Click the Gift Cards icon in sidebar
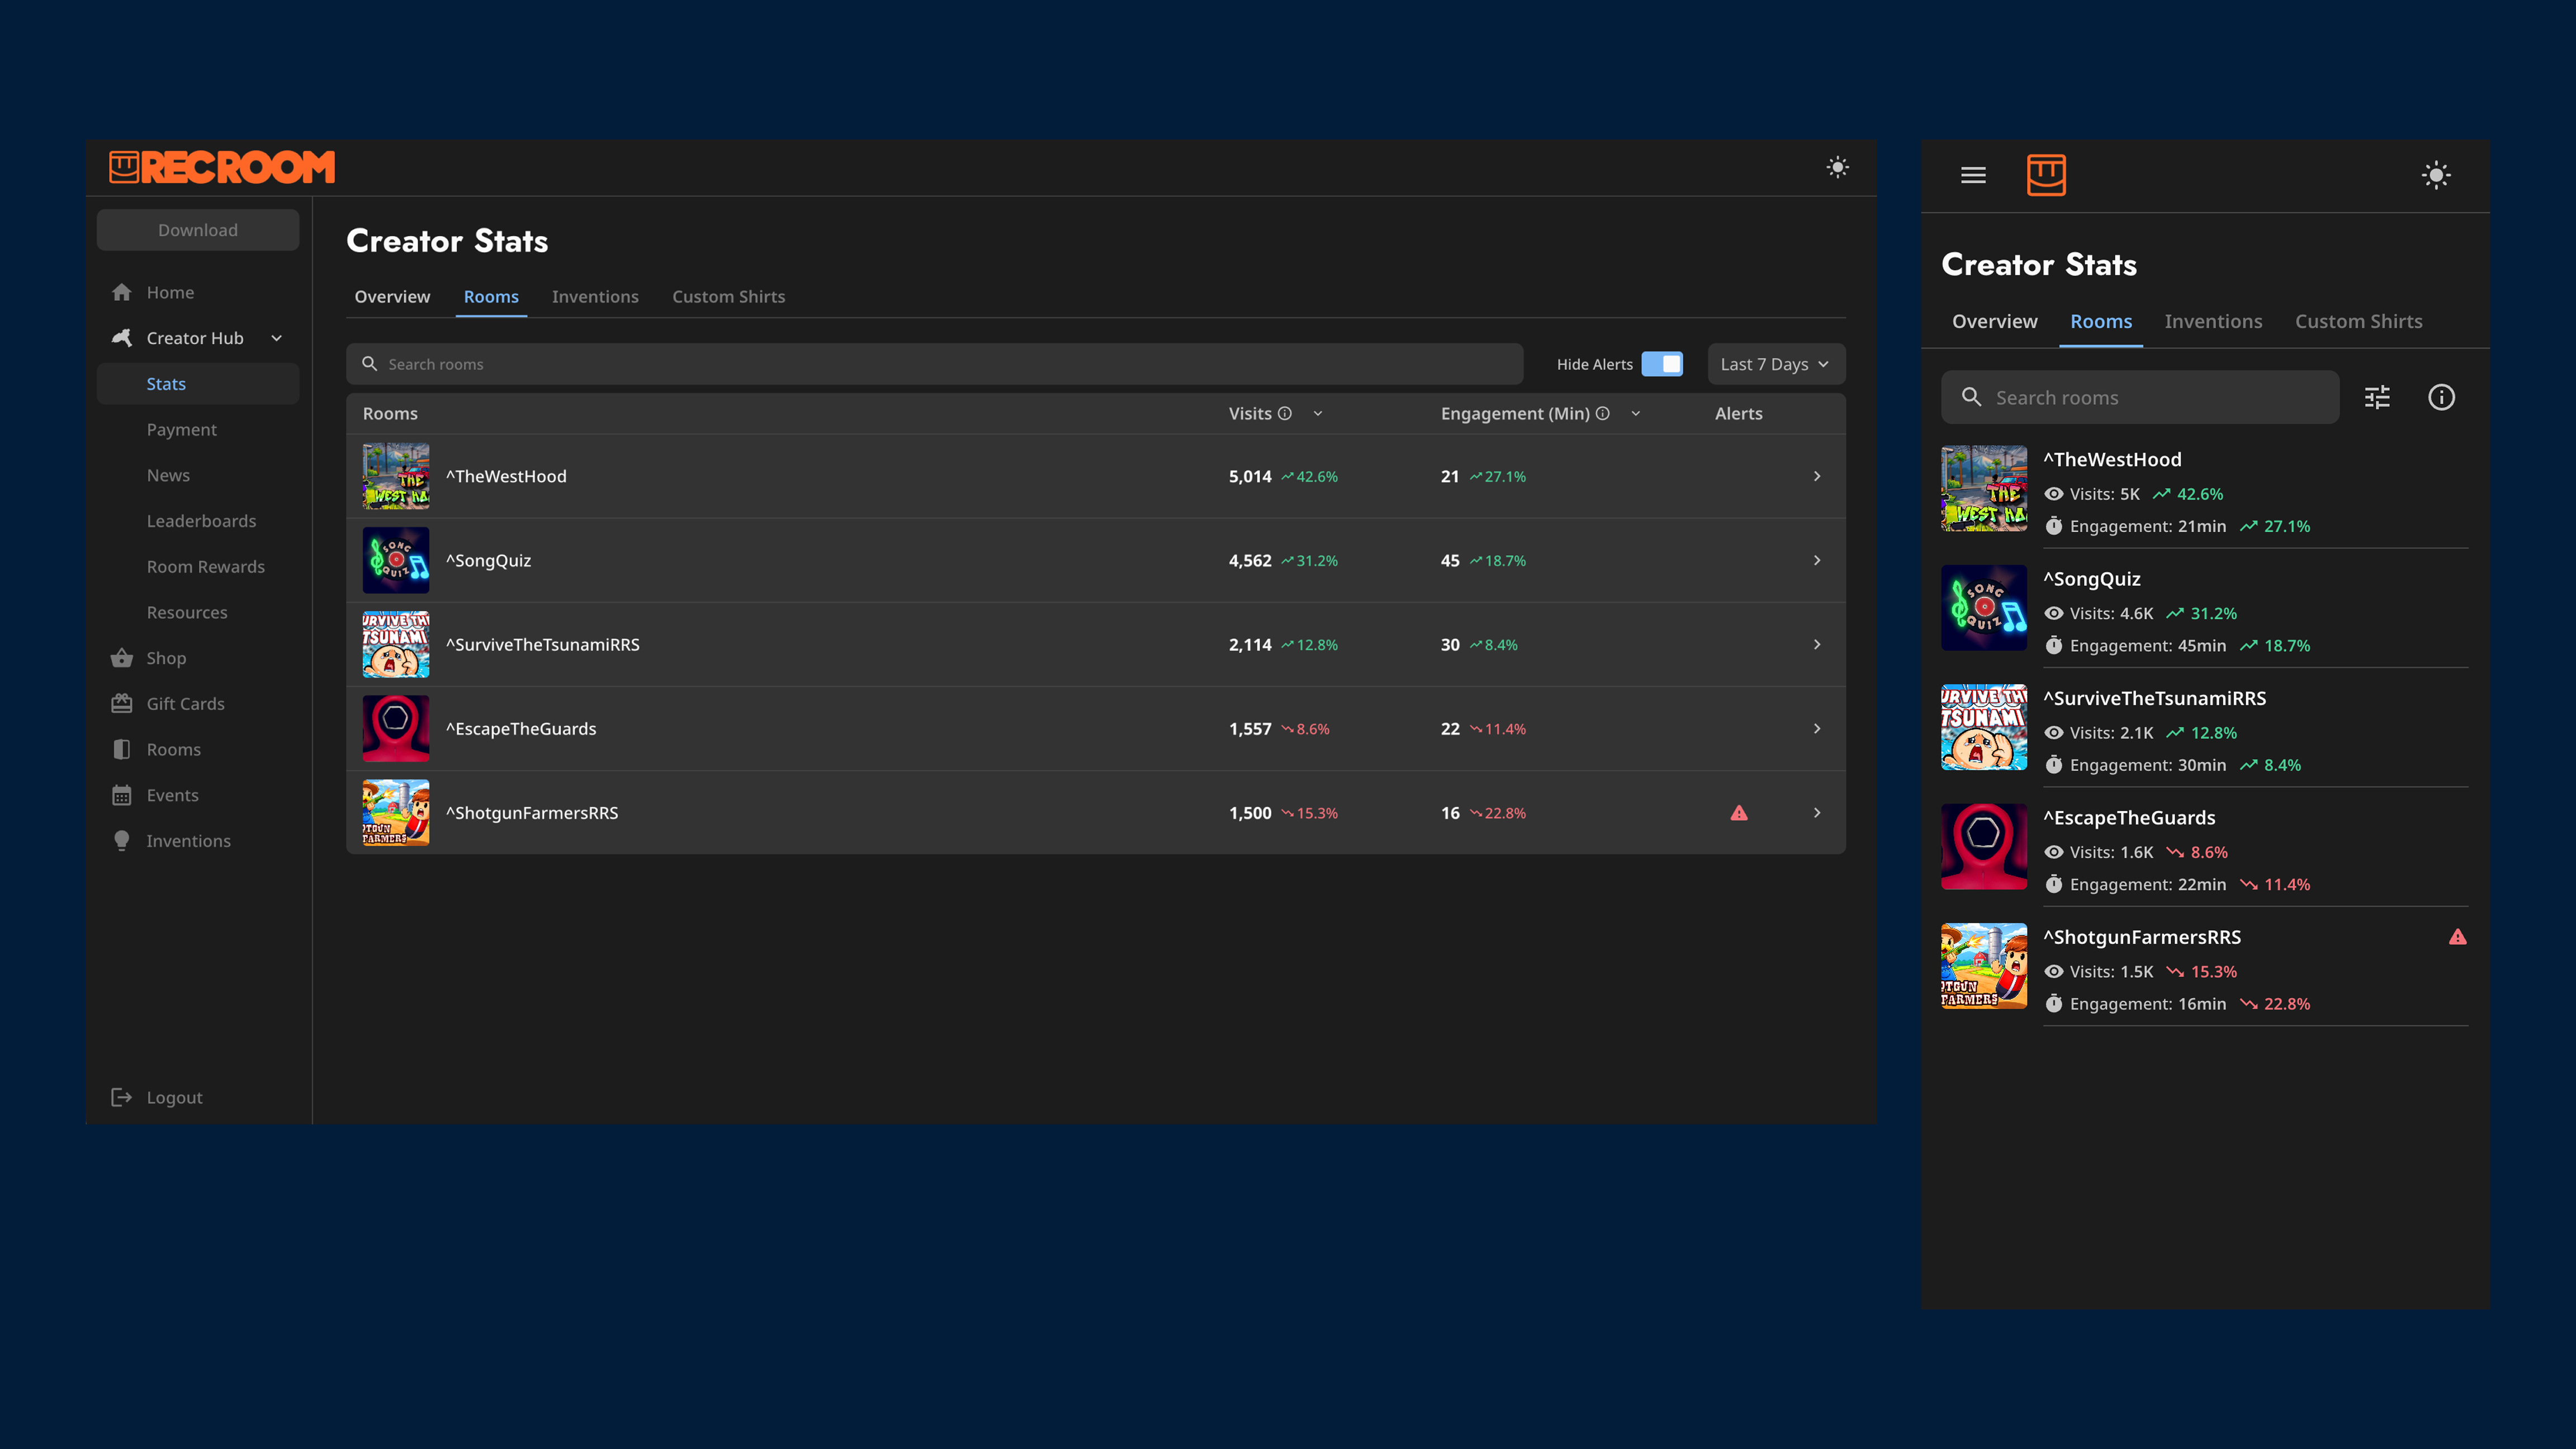 pyautogui.click(x=122, y=704)
